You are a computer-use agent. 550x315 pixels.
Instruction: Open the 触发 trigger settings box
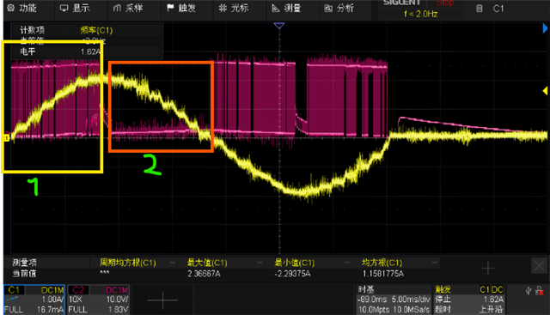click(x=469, y=300)
